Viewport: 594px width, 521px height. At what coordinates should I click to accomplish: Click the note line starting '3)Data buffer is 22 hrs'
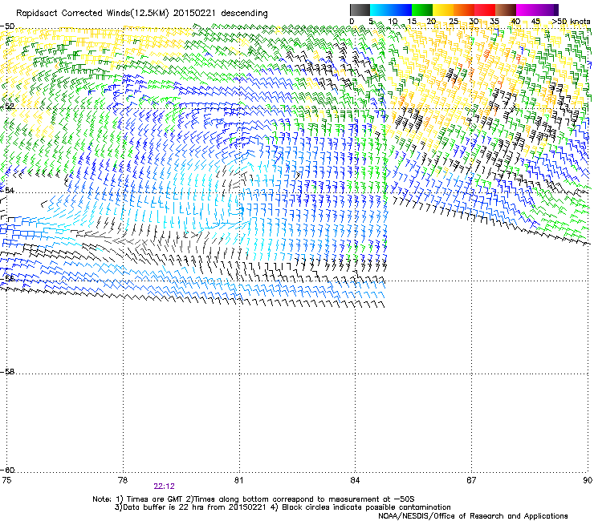pos(283,507)
